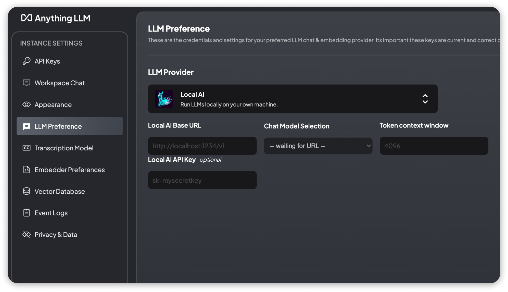Click the 'optional' hint text
Viewport: 508px width, 292px height.
210,160
